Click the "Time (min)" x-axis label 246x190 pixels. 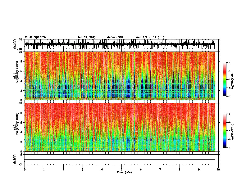tap(124, 172)
